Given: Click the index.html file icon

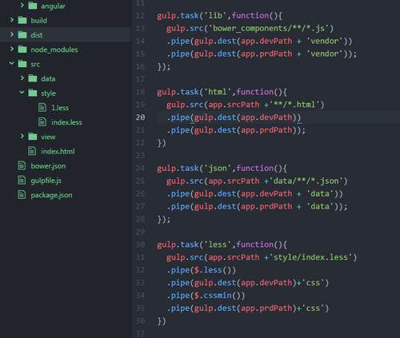Looking at the screenshot, I should pyautogui.click(x=32, y=151).
